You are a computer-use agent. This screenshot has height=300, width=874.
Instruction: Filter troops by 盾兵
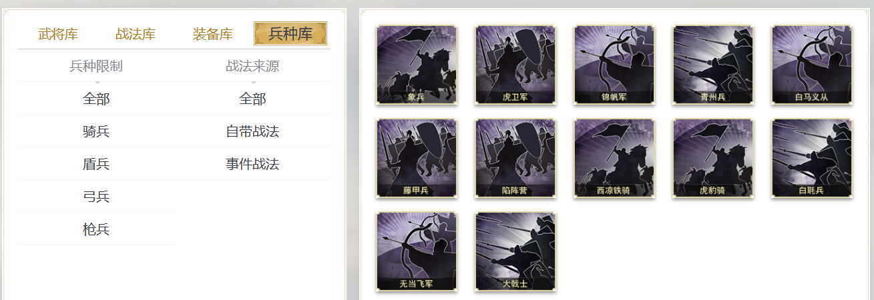(96, 164)
